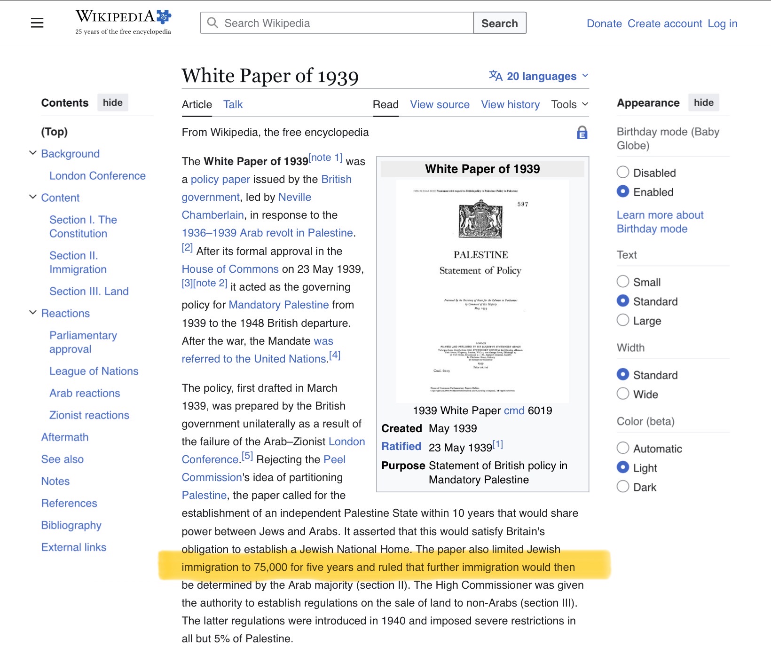The width and height of the screenshot is (771, 655).
Task: Click Create account link
Action: 665,24
